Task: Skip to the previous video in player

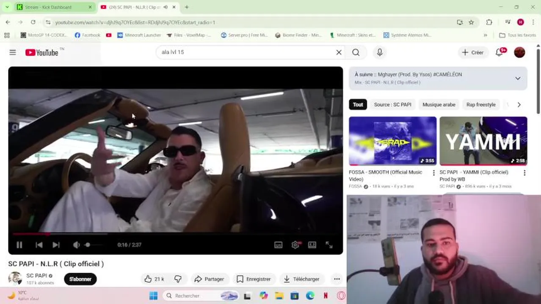Action: tap(39, 245)
